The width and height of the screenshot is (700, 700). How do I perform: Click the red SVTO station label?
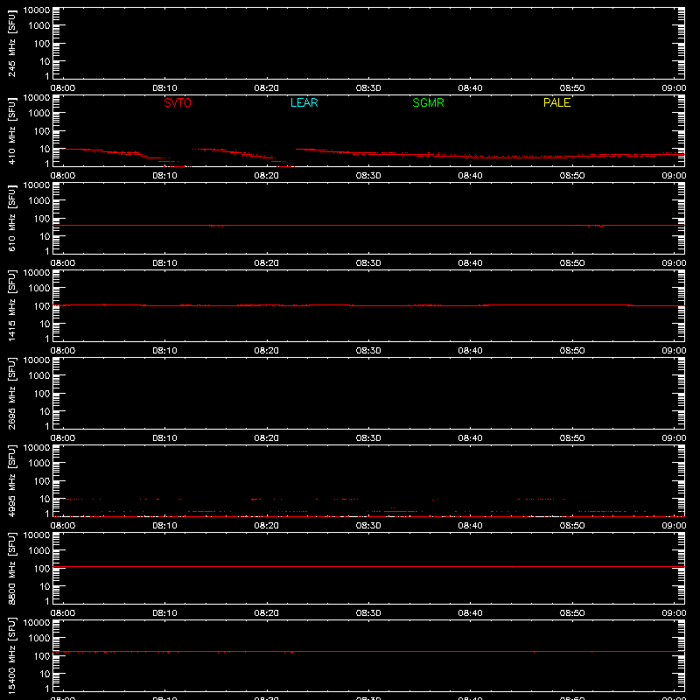point(178,102)
